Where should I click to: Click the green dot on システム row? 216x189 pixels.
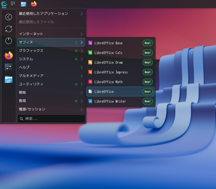click(x=76, y=59)
